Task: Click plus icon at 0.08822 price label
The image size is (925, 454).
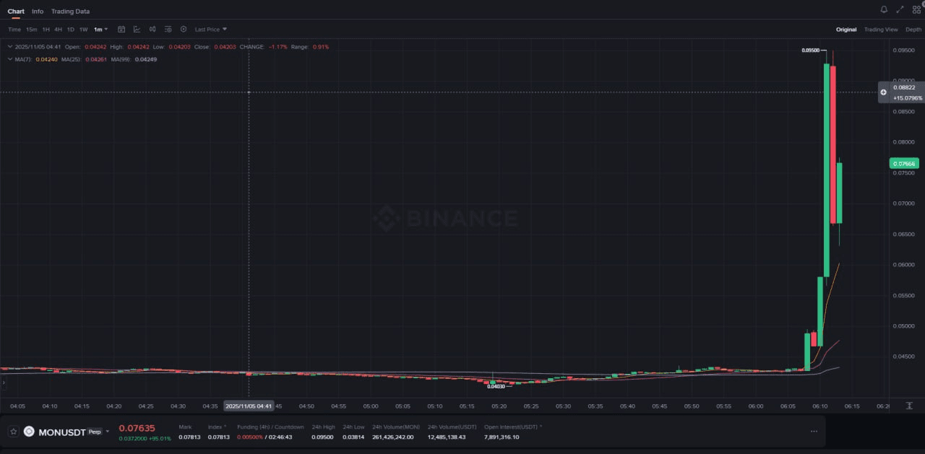Action: 883,92
